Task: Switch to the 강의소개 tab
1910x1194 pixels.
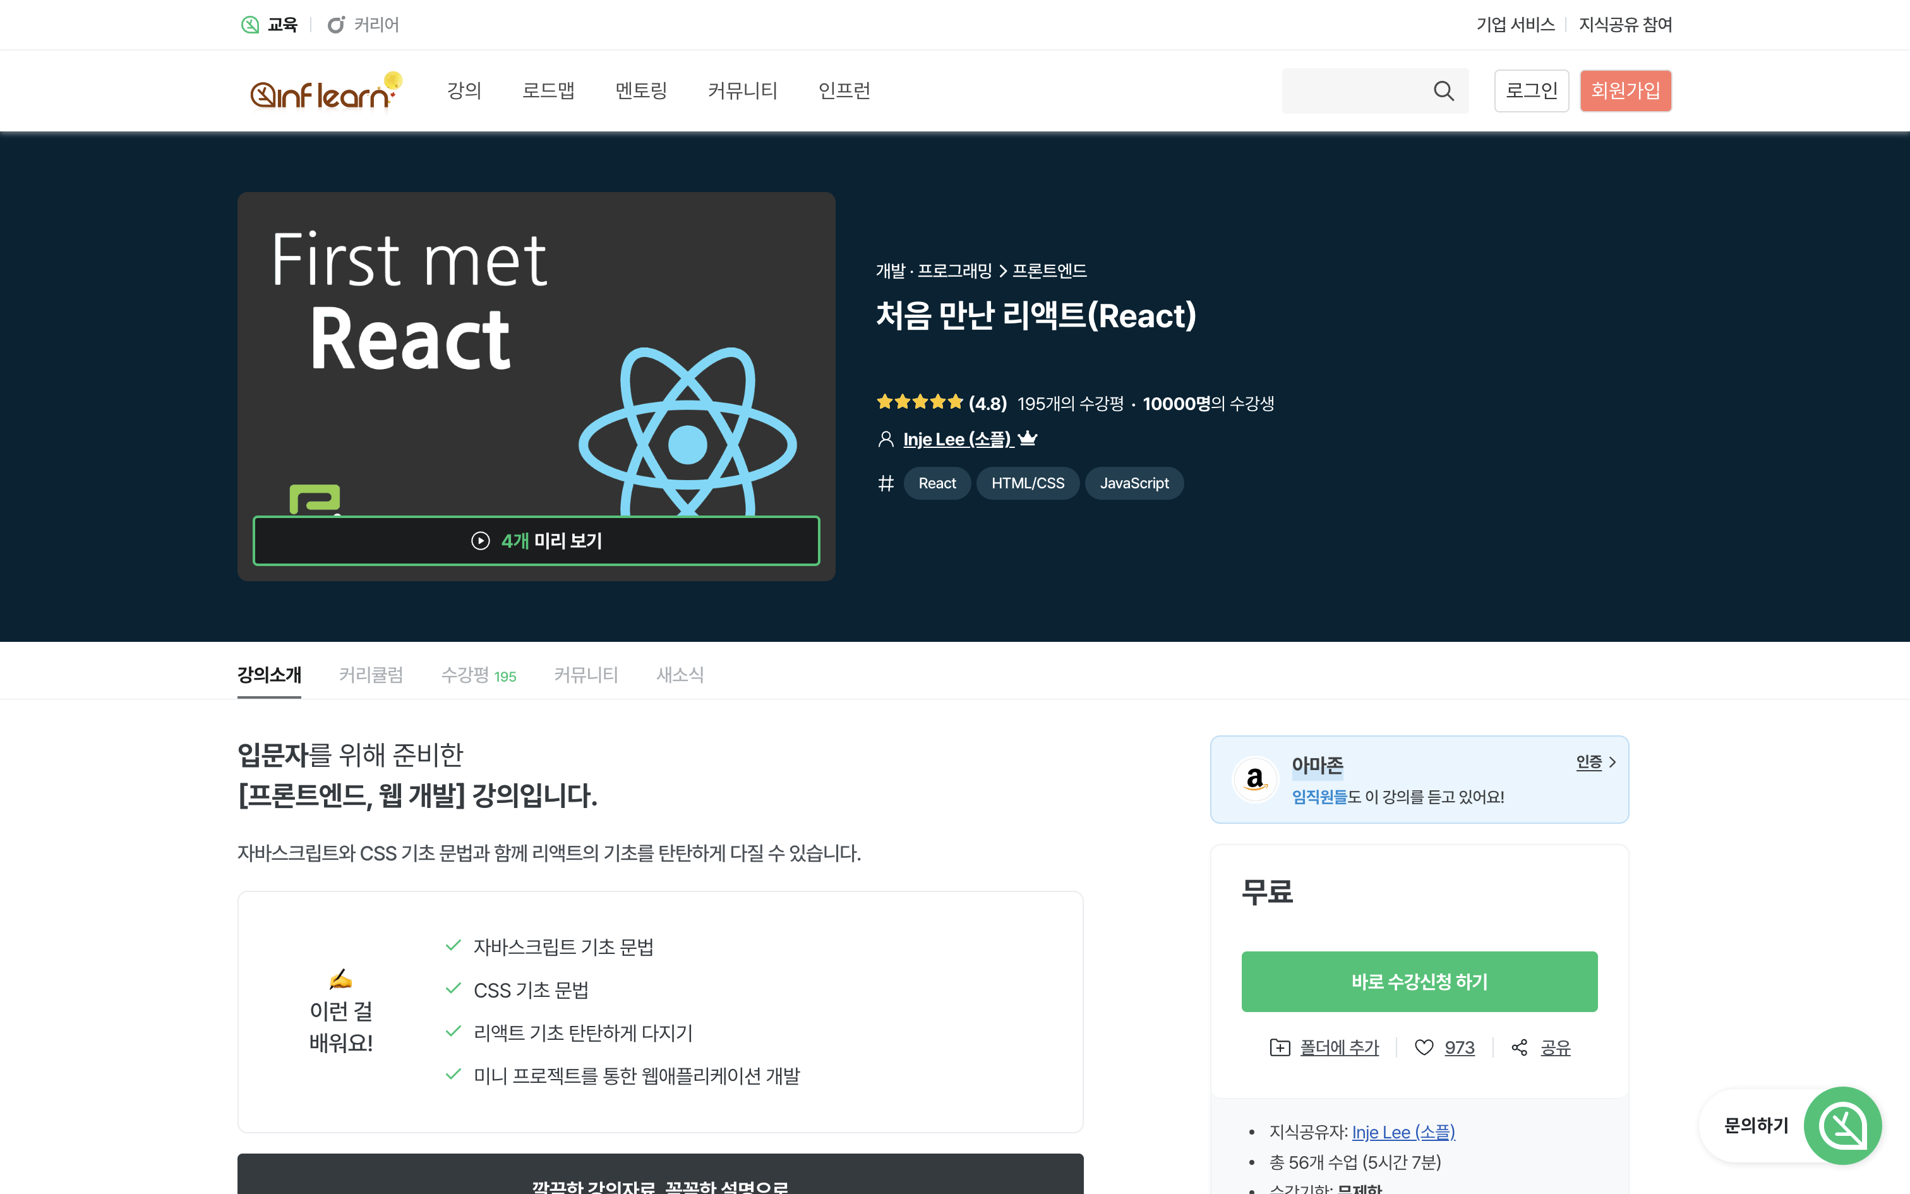Action: point(269,675)
